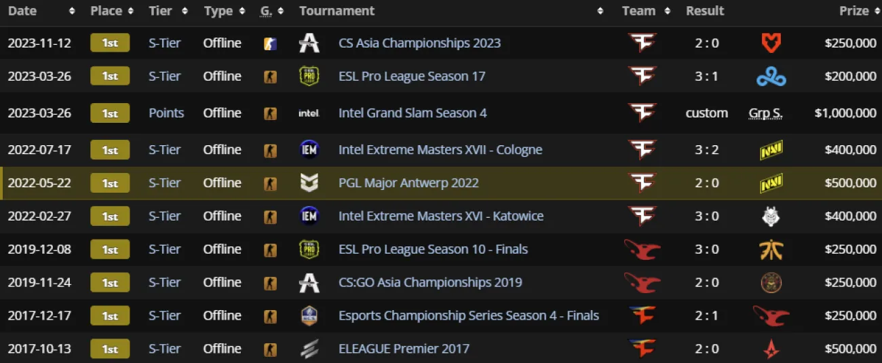This screenshot has width=882, height=363.
Task: Click the mousesports team logo in the 2019-12-08 row
Action: (641, 250)
